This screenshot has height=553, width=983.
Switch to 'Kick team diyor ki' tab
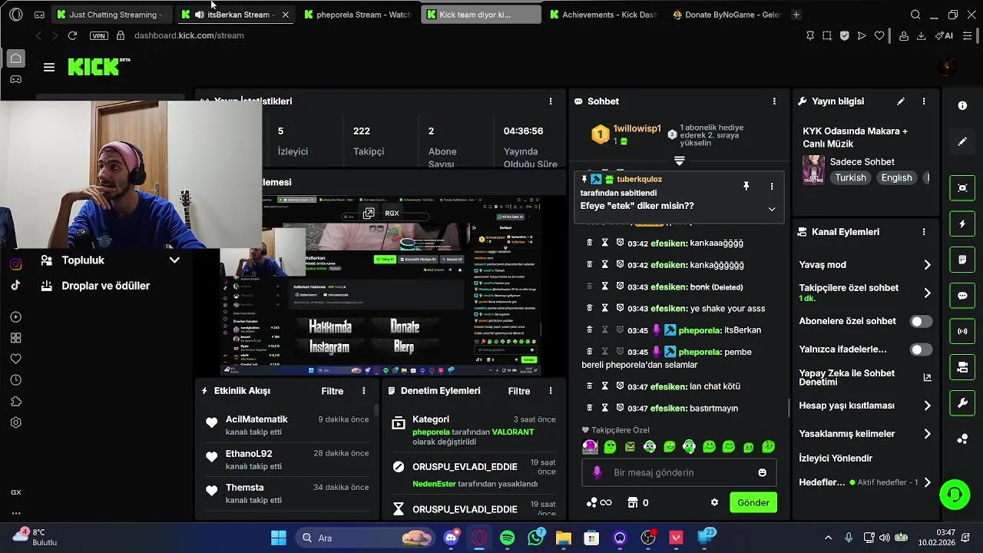(x=481, y=15)
